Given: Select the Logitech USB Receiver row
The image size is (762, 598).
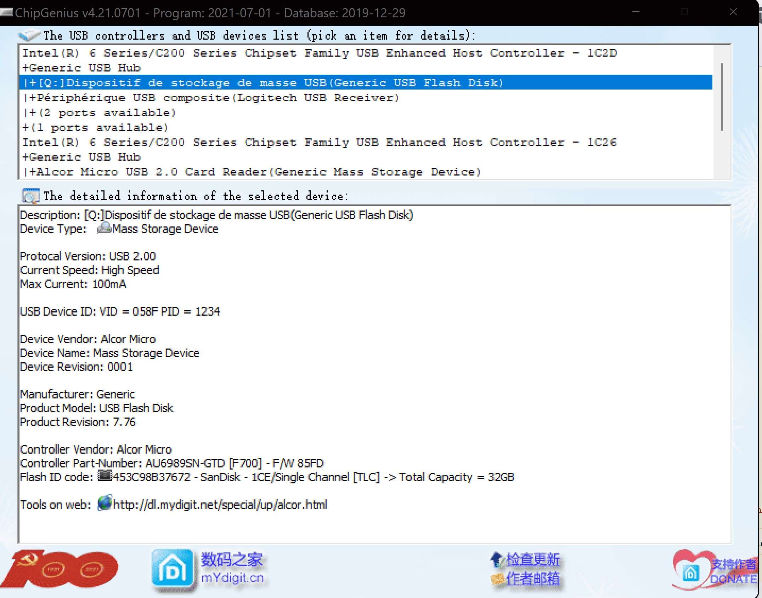Looking at the screenshot, I should (x=366, y=98).
